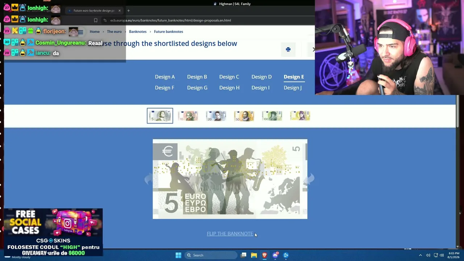Open the Banknotes breadcrumb link
464x261 pixels.
(x=138, y=32)
